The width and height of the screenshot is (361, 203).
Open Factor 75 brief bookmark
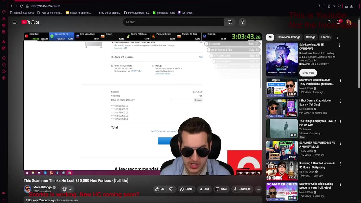tap(79, 13)
